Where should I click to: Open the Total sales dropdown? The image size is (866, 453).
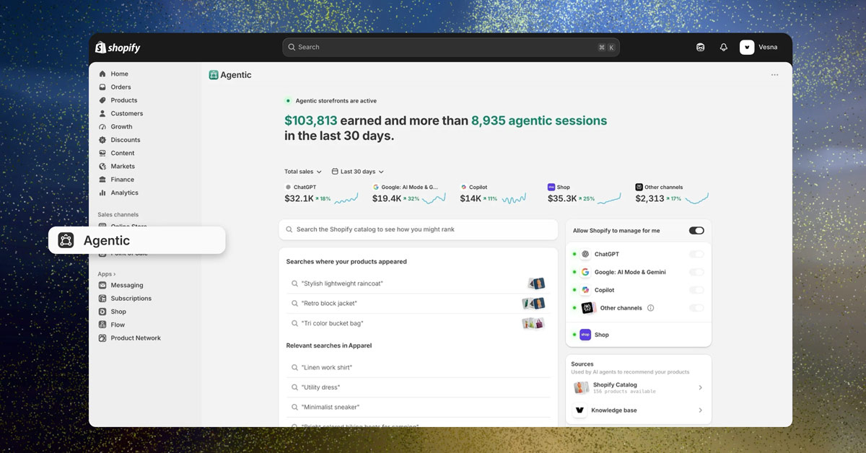tap(303, 172)
